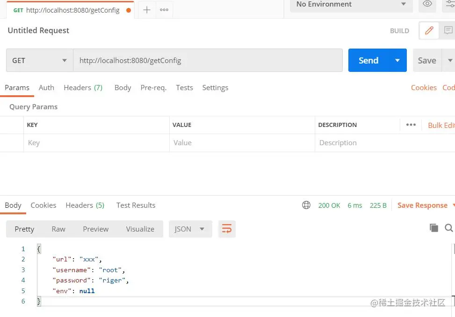Expand the GET method dropdown
This screenshot has width=455, height=317.
(x=40, y=60)
